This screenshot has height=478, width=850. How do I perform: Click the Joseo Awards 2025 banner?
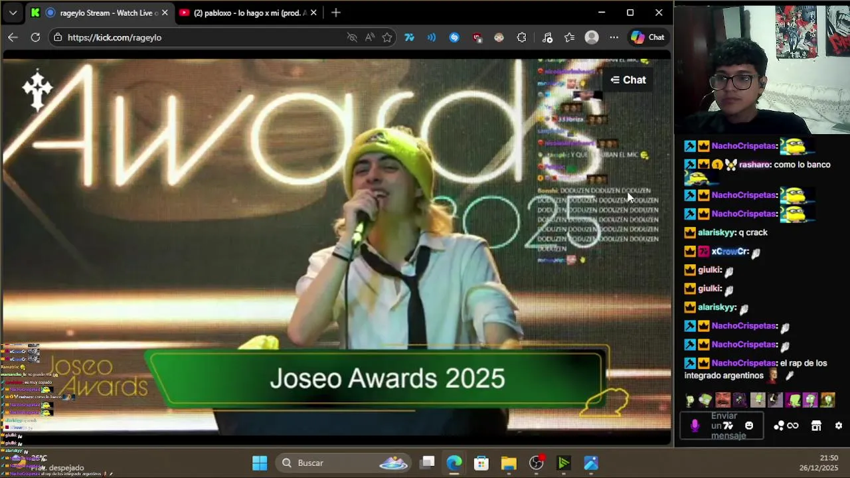point(377,378)
